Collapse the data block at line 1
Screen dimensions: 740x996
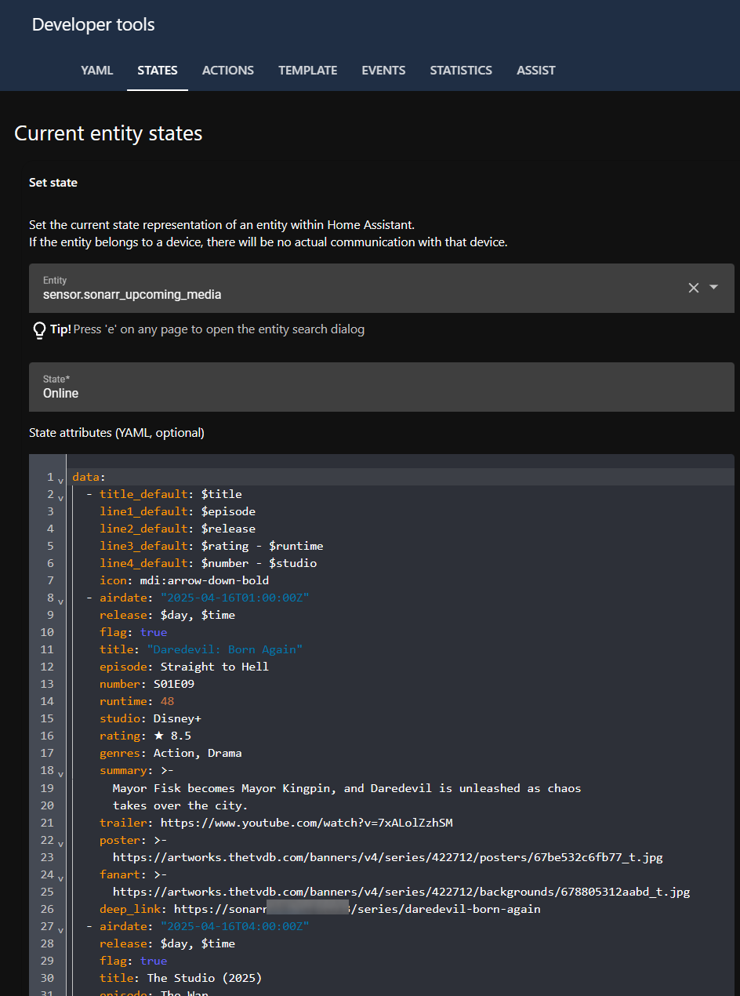click(x=61, y=481)
